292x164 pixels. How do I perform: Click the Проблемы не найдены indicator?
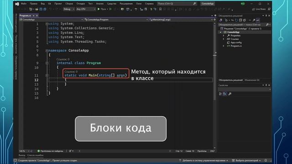[x=50, y=151]
